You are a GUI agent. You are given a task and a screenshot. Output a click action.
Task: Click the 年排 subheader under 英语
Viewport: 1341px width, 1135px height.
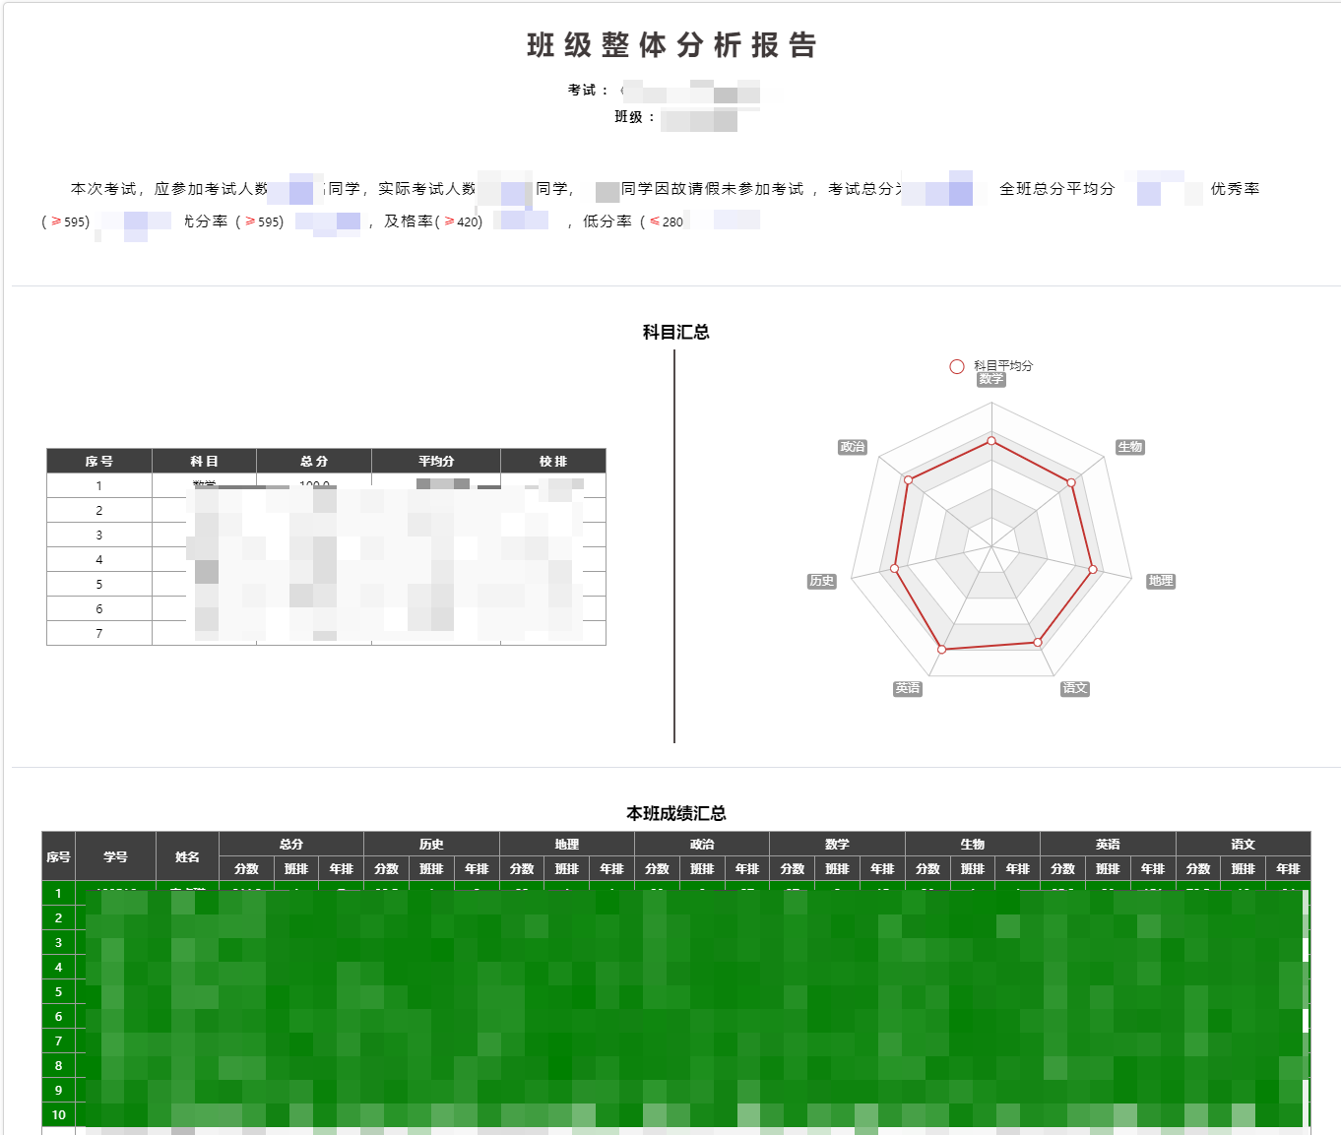[x=1153, y=868]
